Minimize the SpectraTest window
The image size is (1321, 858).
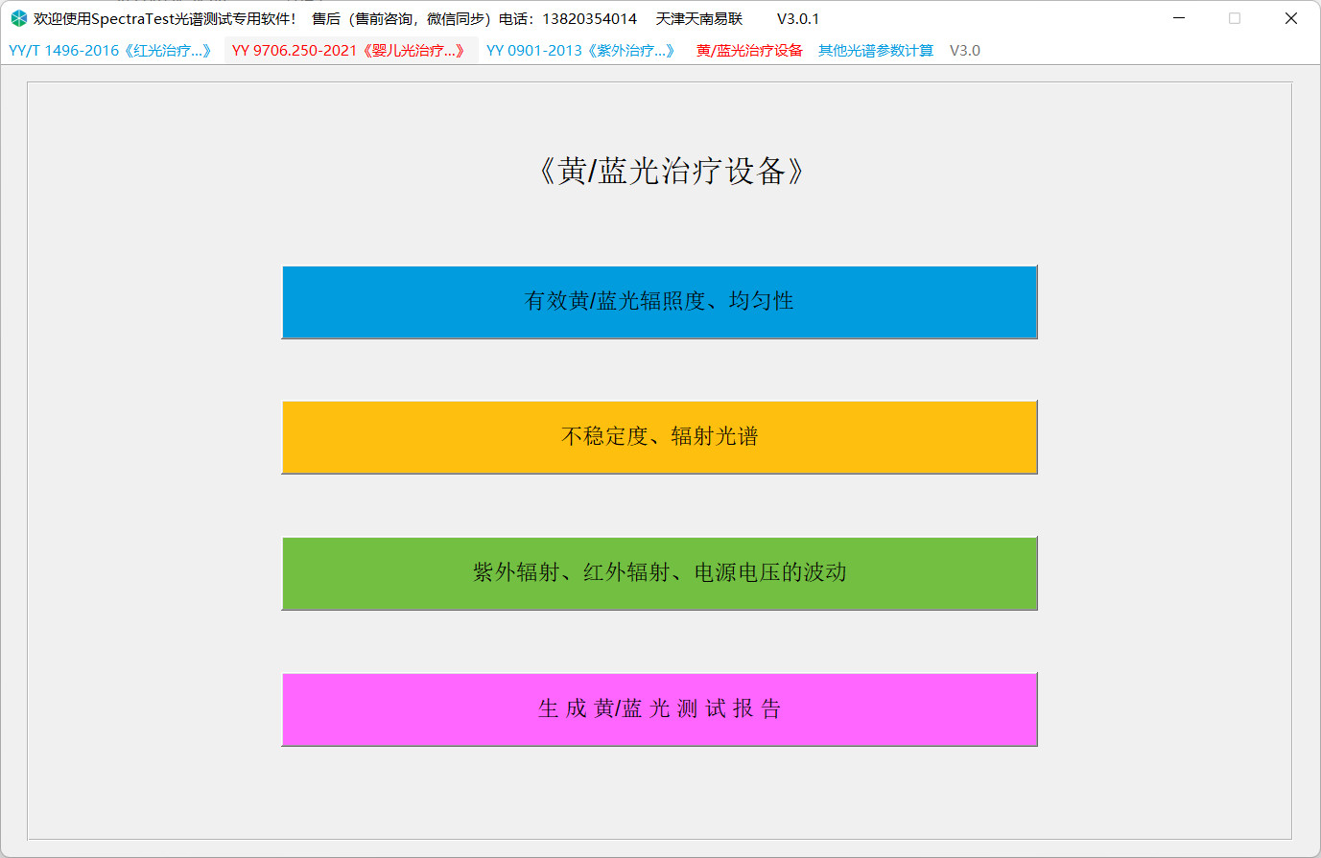[x=1179, y=18]
